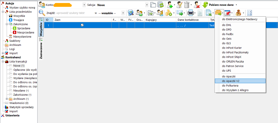Viewport: 278px width, 123px height.
Task: Click the add contractor icon with green plus
Action: point(170,5)
